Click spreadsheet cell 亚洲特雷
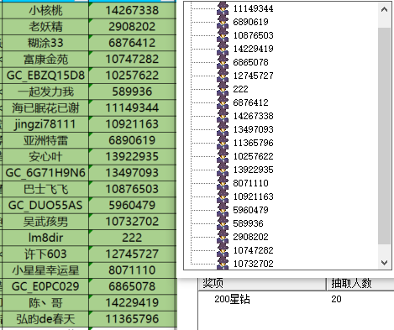The width and height of the screenshot is (394, 330). (45, 140)
